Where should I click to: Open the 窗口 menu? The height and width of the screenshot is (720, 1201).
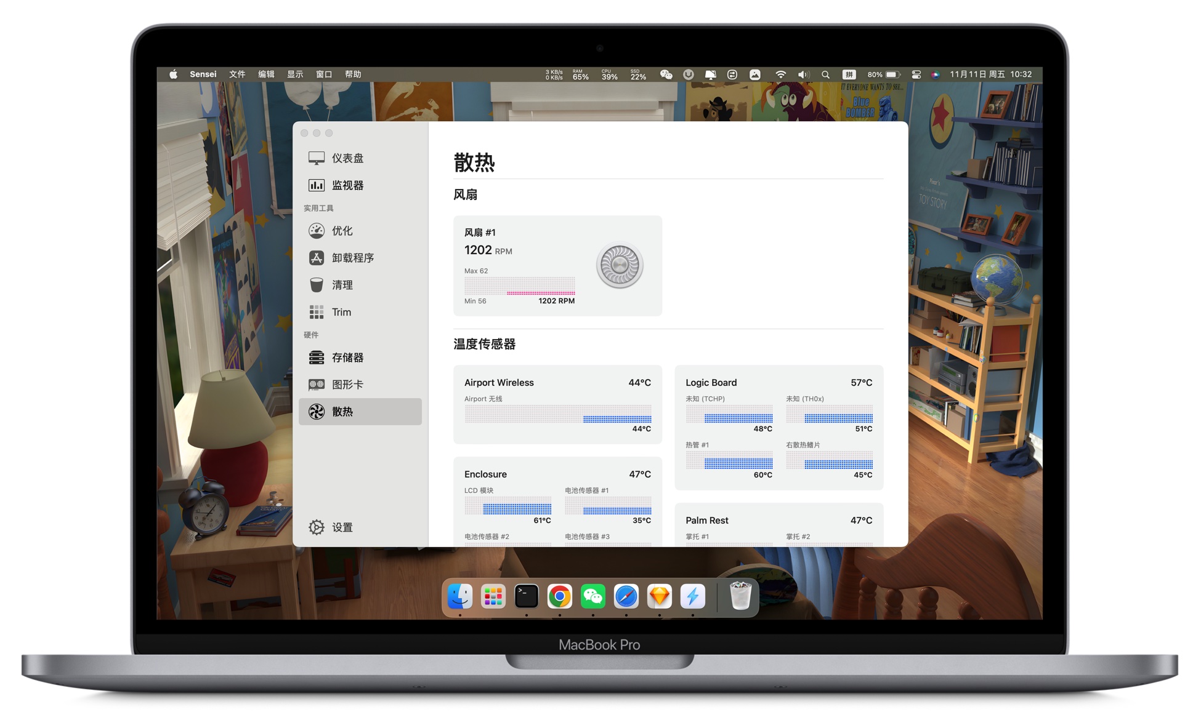(324, 74)
